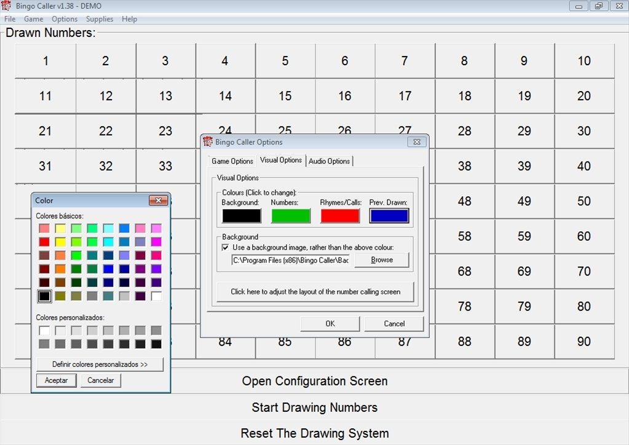Screen dimensions: 629x445
Task: Click the background image path field
Action: pyautogui.click(x=290, y=261)
